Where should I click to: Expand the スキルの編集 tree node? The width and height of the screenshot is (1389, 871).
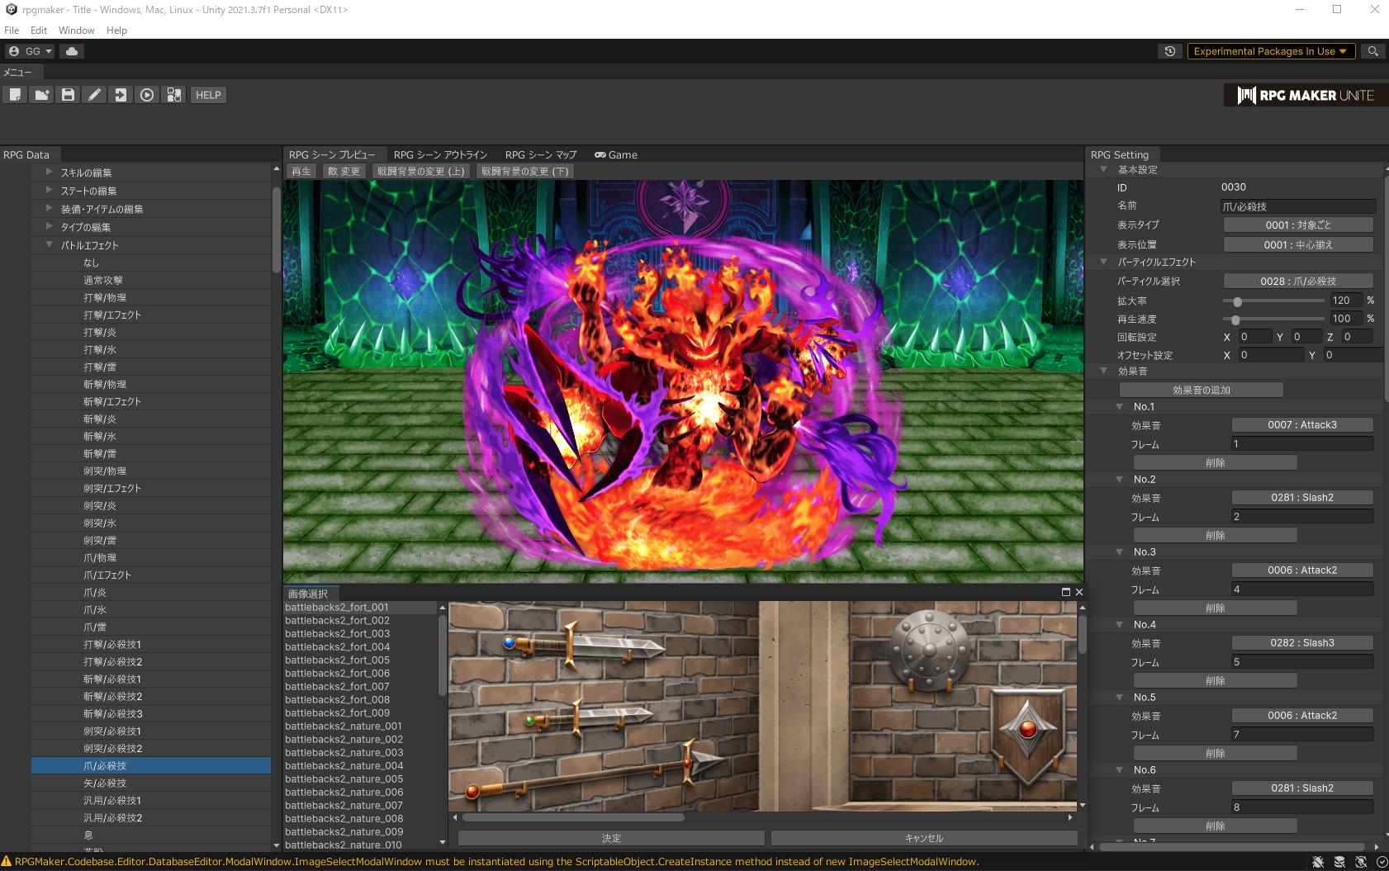click(50, 173)
